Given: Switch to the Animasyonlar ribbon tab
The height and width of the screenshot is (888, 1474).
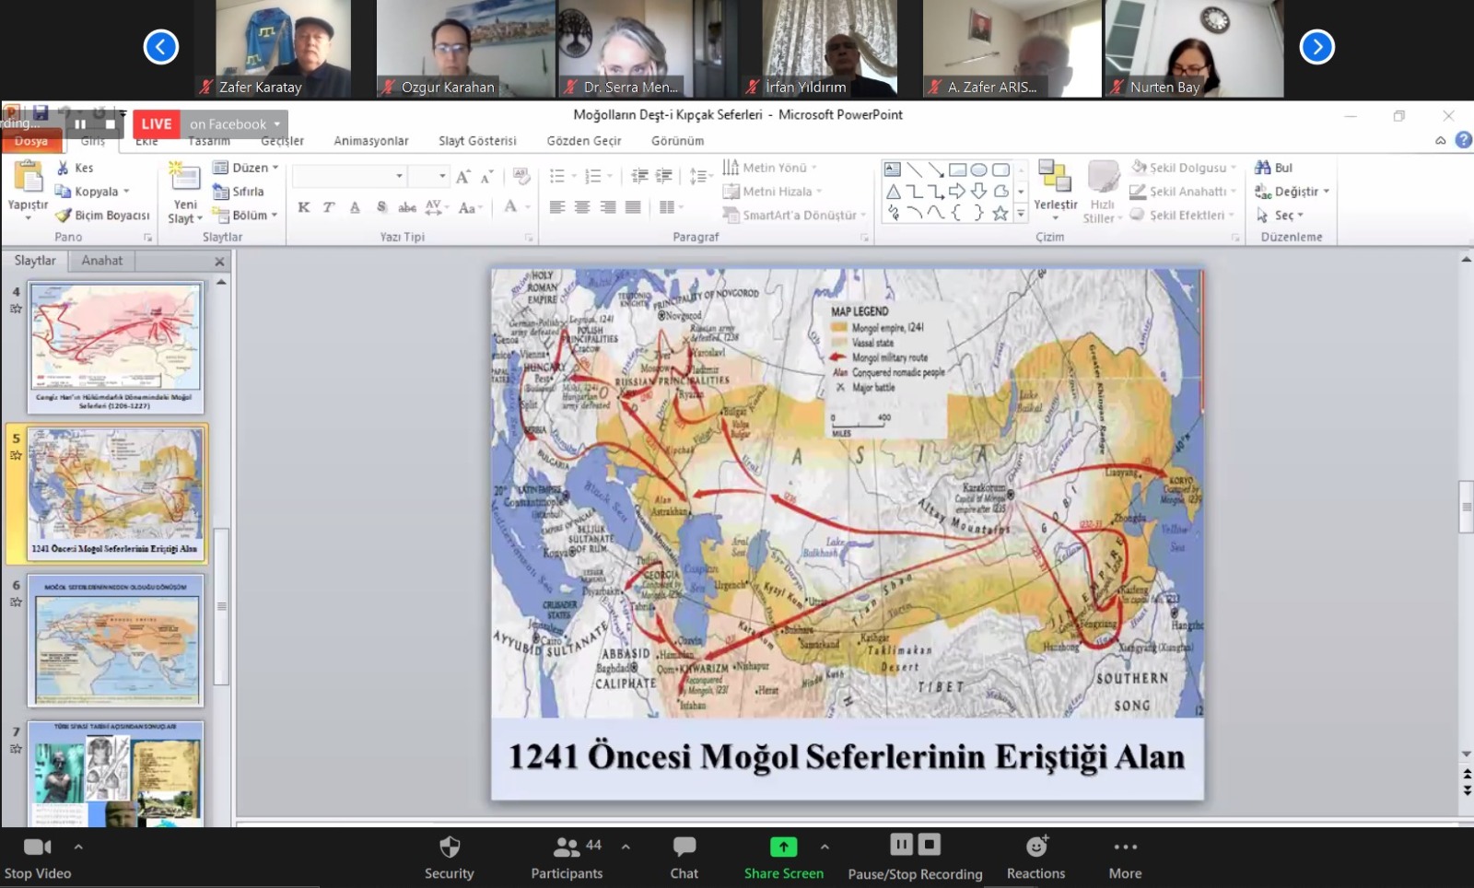Looking at the screenshot, I should pos(370,141).
